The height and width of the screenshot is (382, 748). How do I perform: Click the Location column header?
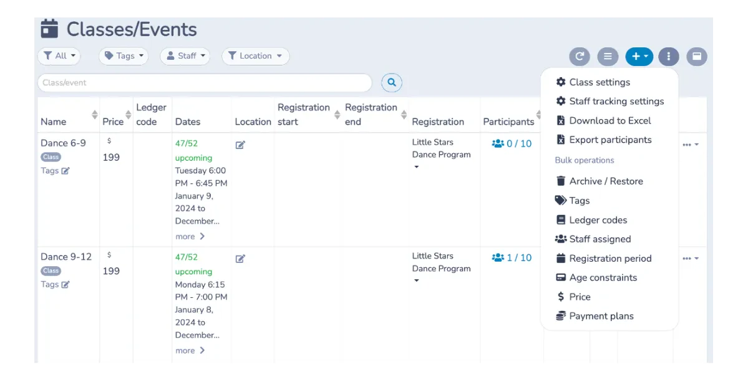pos(253,122)
